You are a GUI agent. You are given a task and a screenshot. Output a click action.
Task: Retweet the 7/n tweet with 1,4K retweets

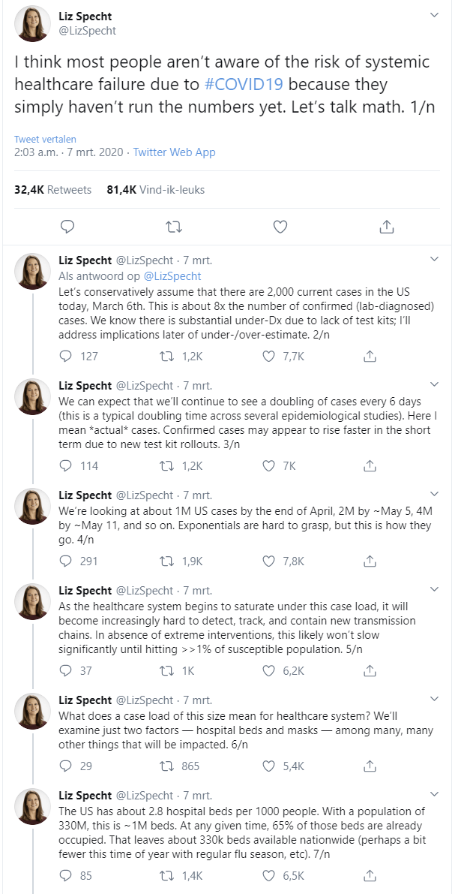point(169,875)
